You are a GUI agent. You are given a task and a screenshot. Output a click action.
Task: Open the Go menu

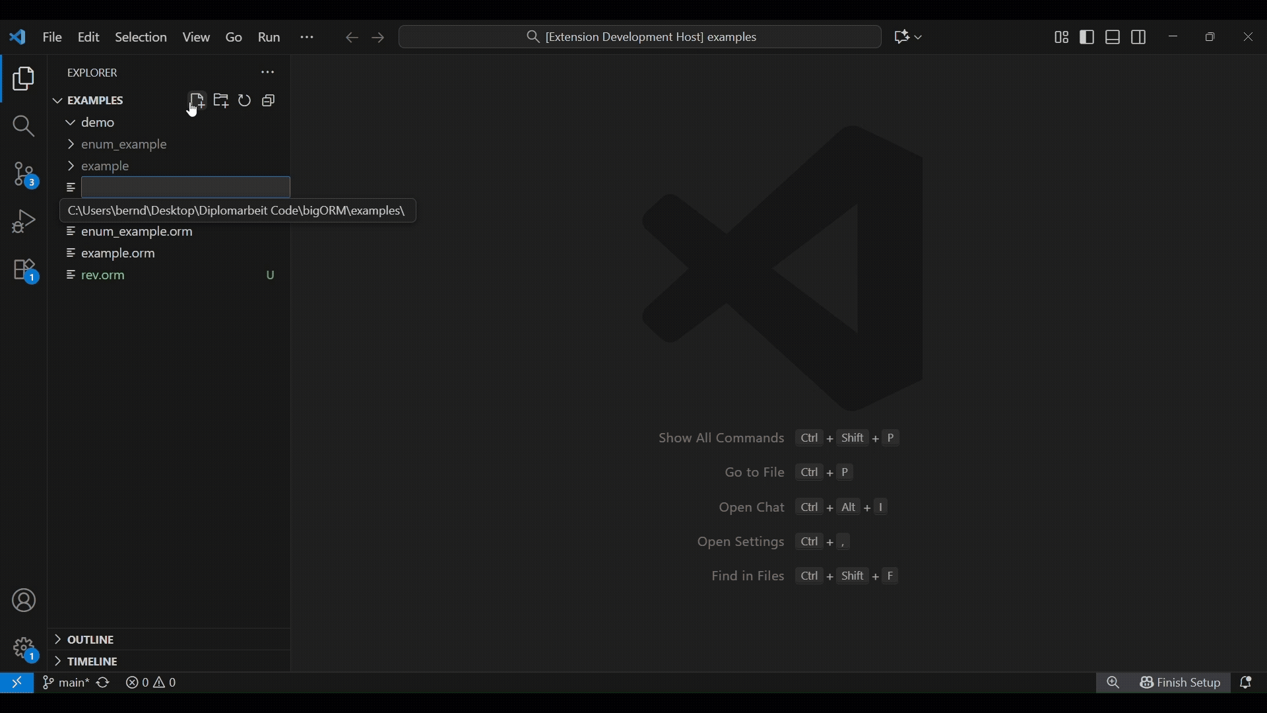(234, 38)
